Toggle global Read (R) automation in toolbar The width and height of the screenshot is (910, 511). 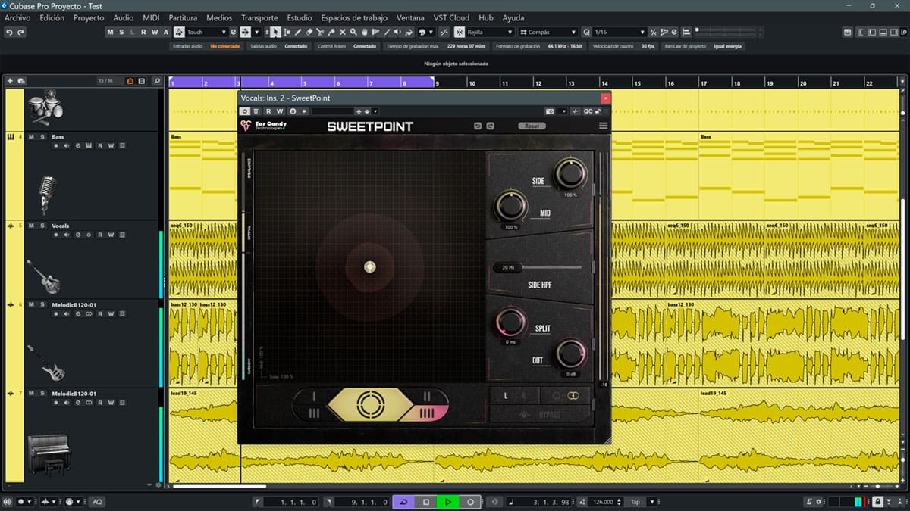[x=144, y=33]
